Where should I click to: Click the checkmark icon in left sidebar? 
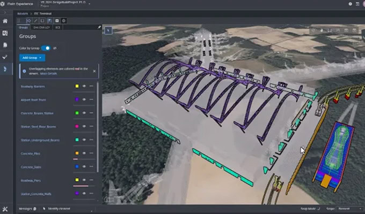tap(5, 57)
